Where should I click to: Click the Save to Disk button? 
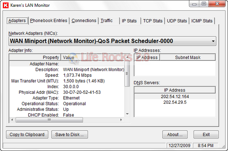69,134
